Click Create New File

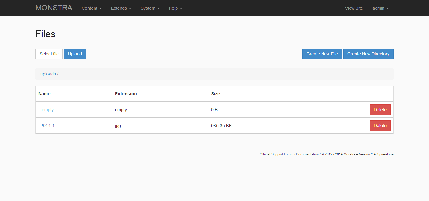(322, 54)
